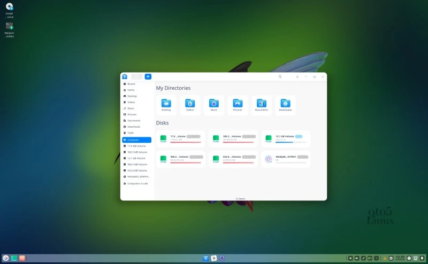
Task: Open the file manager main menu
Action: point(297,77)
